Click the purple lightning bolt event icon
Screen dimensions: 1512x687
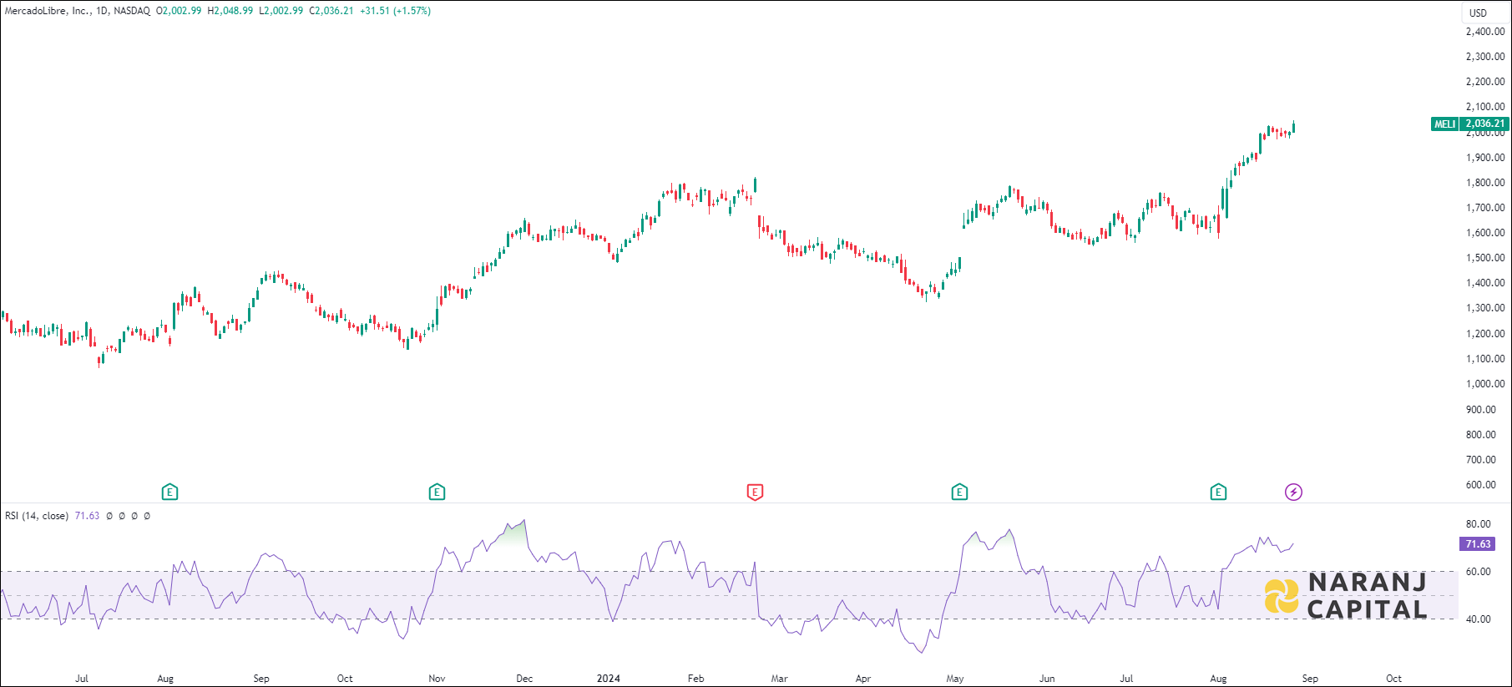1293,493
